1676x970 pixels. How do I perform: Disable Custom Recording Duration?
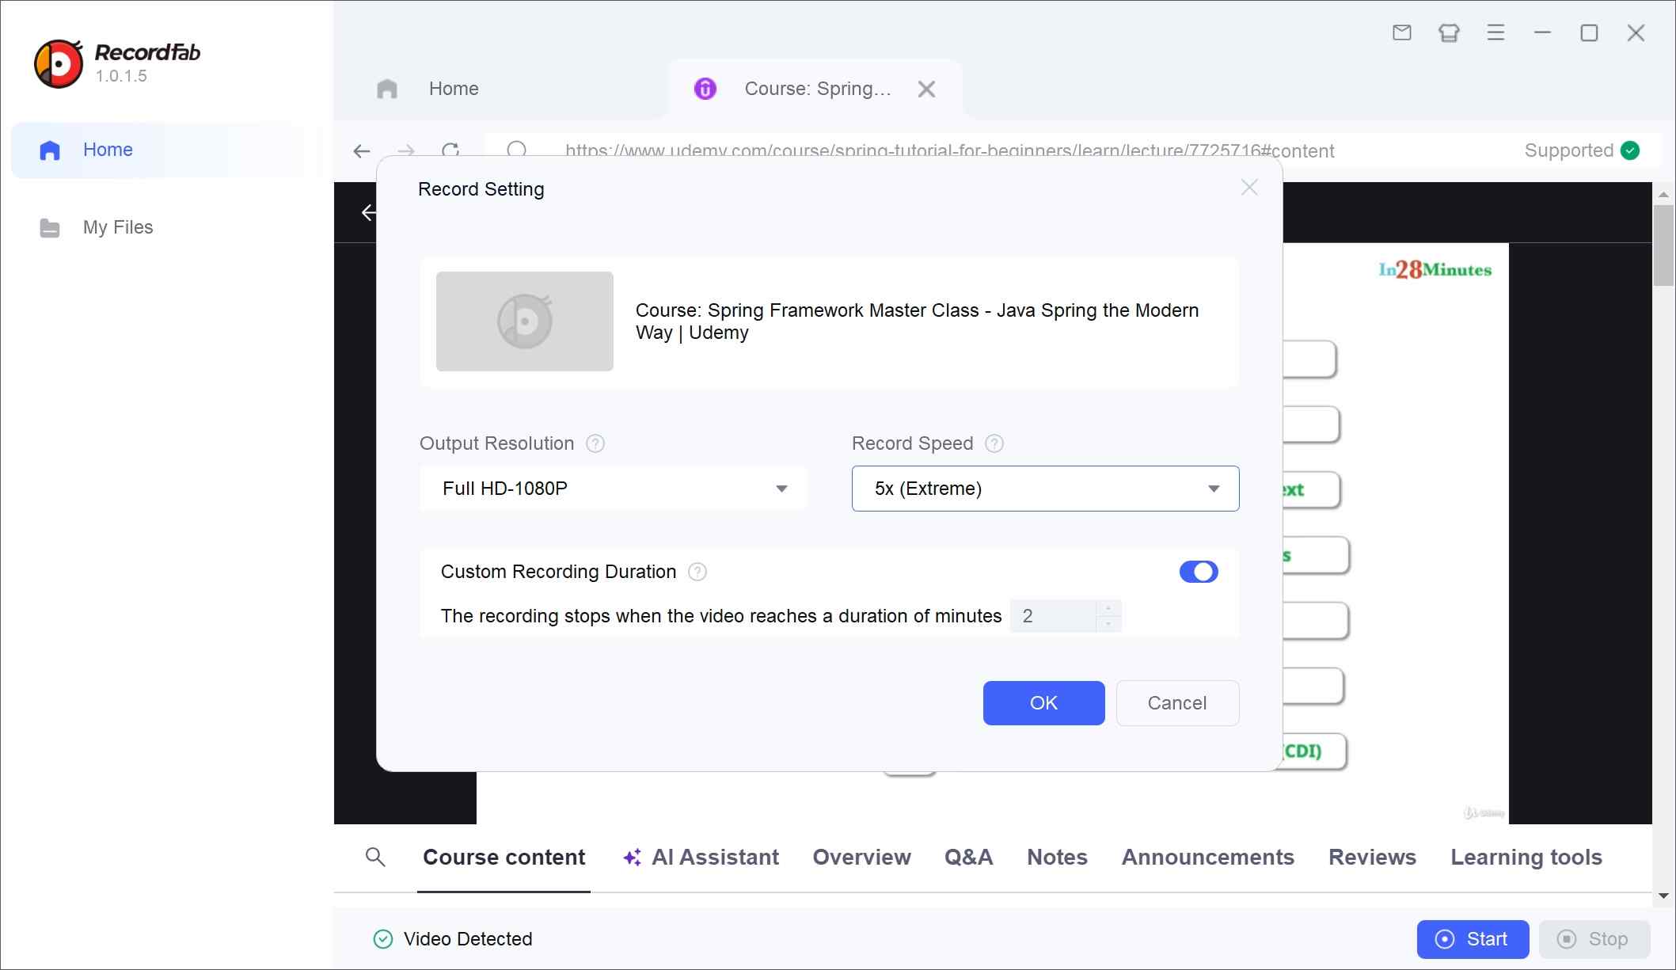click(x=1199, y=572)
